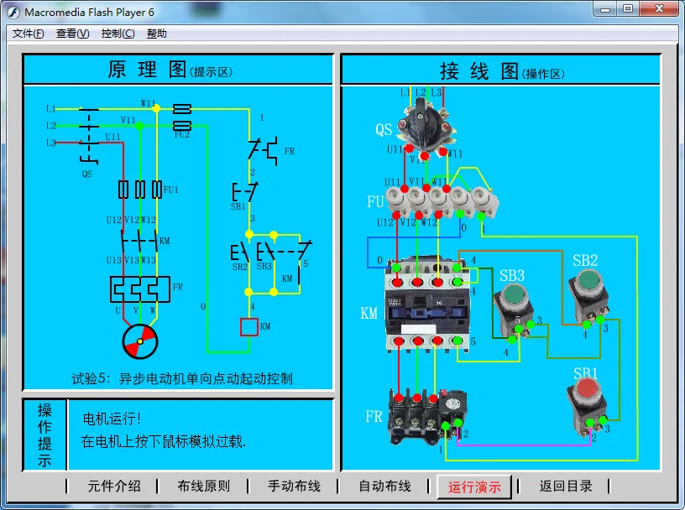The height and width of the screenshot is (510, 685).
Task: Click the 原理图 panel heading
Action: coord(148,70)
